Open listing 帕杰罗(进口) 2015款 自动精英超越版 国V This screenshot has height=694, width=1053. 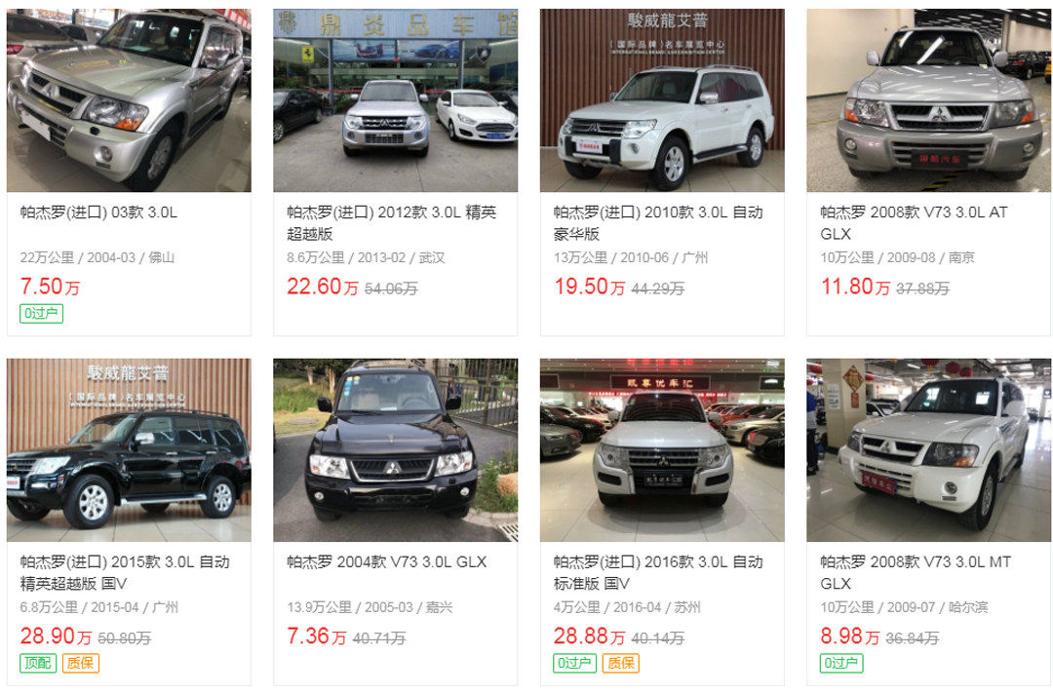click(125, 572)
